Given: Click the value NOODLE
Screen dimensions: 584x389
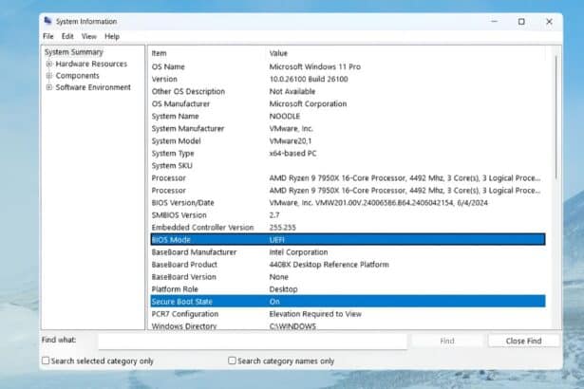Looking at the screenshot, I should coord(285,116).
